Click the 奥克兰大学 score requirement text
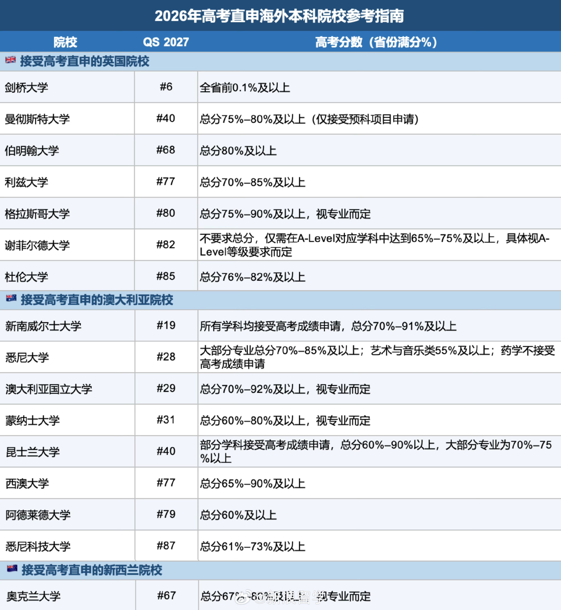 (x=285, y=596)
